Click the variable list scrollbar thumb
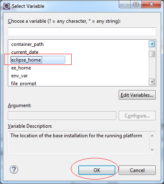This screenshot has height=184, width=164. coord(152,54)
